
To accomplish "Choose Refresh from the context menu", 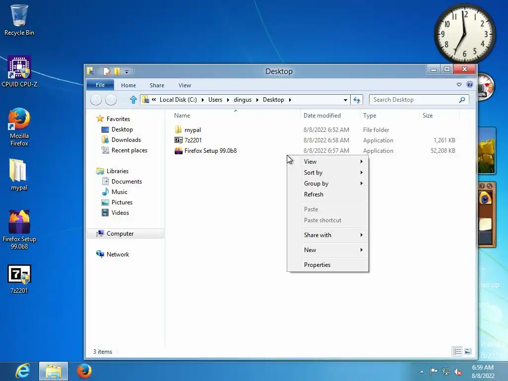I will [327, 194].
